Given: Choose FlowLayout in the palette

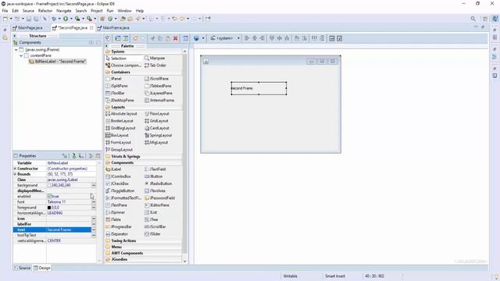Looking at the screenshot, I should click(x=157, y=114).
